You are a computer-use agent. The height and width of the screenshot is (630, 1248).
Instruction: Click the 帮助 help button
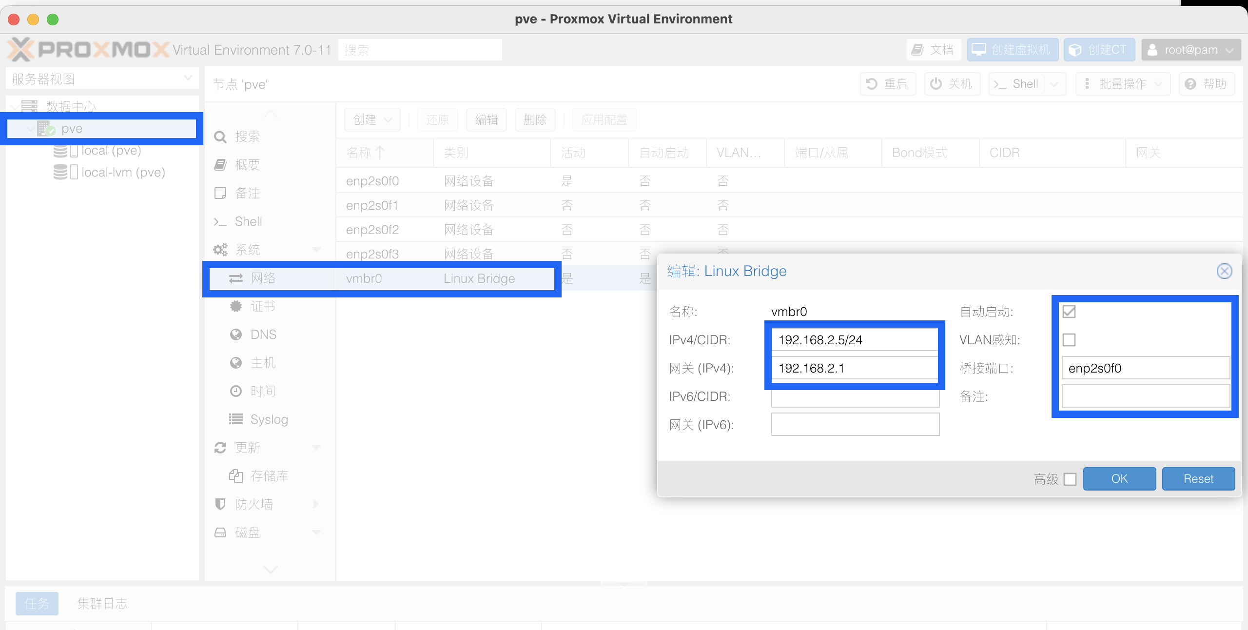[x=1207, y=84]
